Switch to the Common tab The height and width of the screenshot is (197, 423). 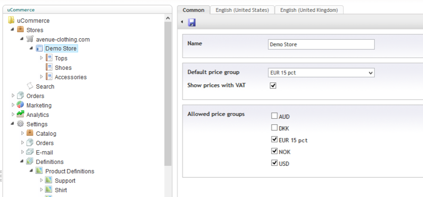click(x=194, y=10)
